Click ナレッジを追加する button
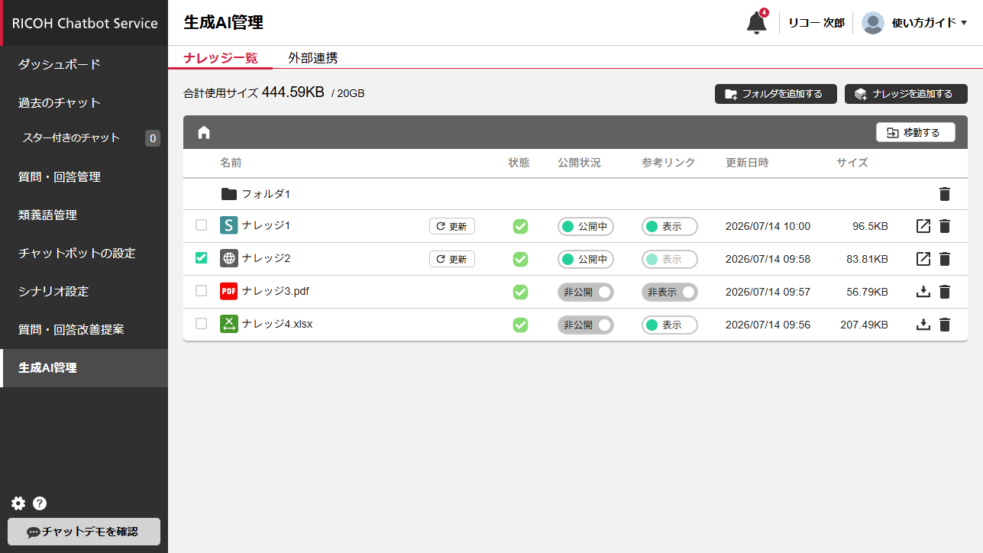The image size is (983, 553). [906, 94]
